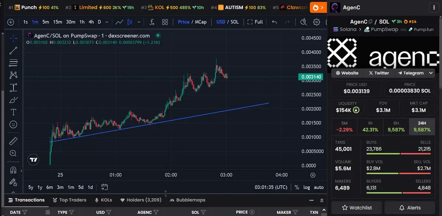Expand the timeframe dropdown after D
Viewport: 442px width, 216px height.
(107, 22)
